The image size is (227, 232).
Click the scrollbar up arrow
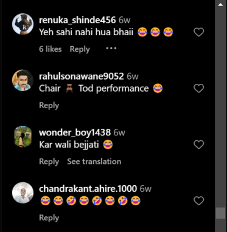pyautogui.click(x=220, y=4)
